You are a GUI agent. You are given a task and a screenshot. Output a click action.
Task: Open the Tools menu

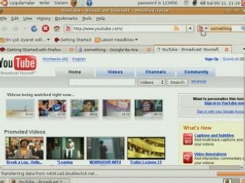[87, 19]
